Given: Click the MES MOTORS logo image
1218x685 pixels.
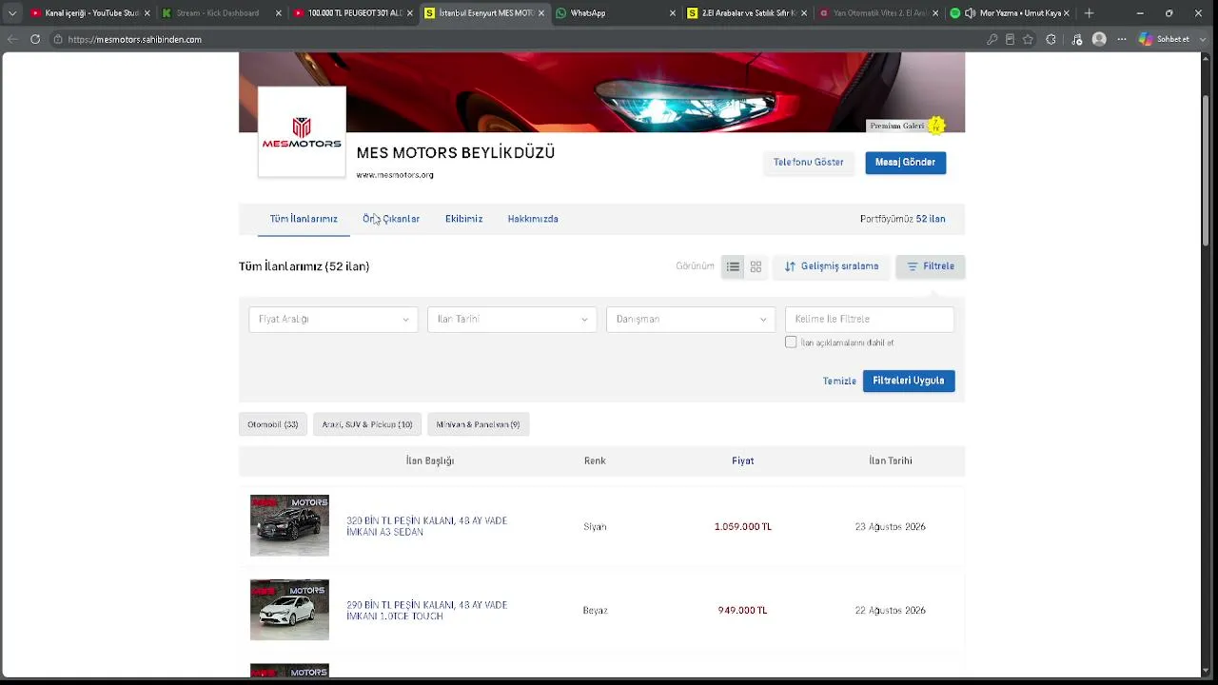Looking at the screenshot, I should click(302, 132).
